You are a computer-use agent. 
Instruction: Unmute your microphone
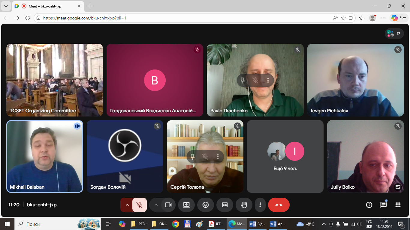pos(139,205)
